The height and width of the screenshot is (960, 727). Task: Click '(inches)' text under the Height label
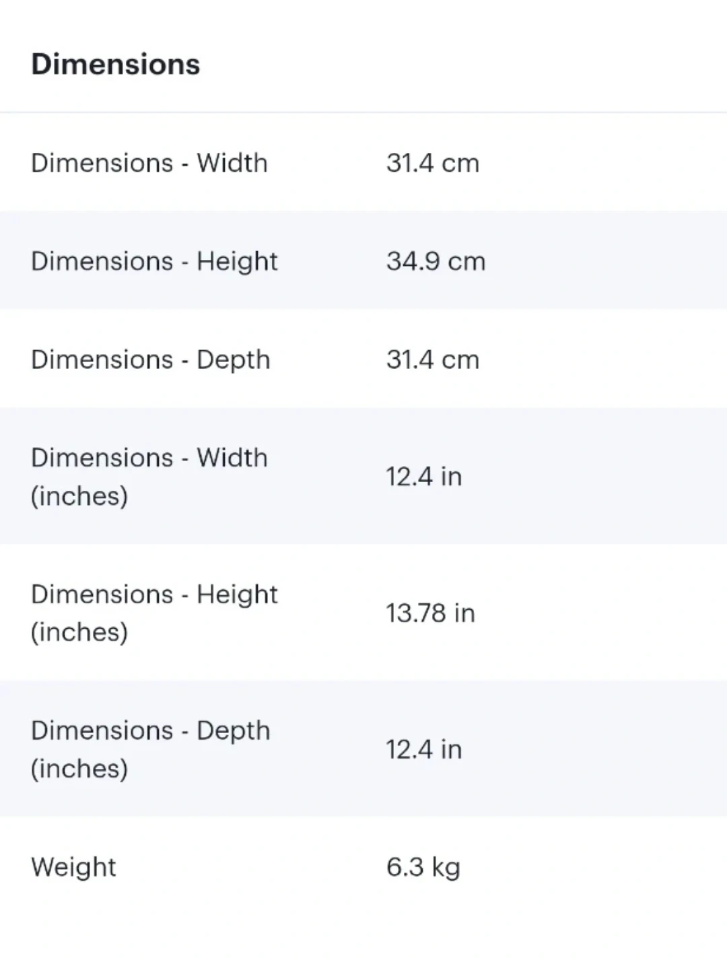(x=79, y=632)
